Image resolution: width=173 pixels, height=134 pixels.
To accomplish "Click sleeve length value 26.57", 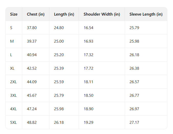I will [134, 82].
